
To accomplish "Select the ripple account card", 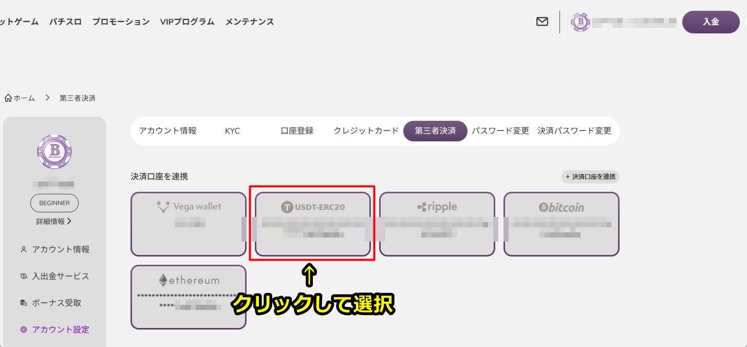I will (437, 224).
